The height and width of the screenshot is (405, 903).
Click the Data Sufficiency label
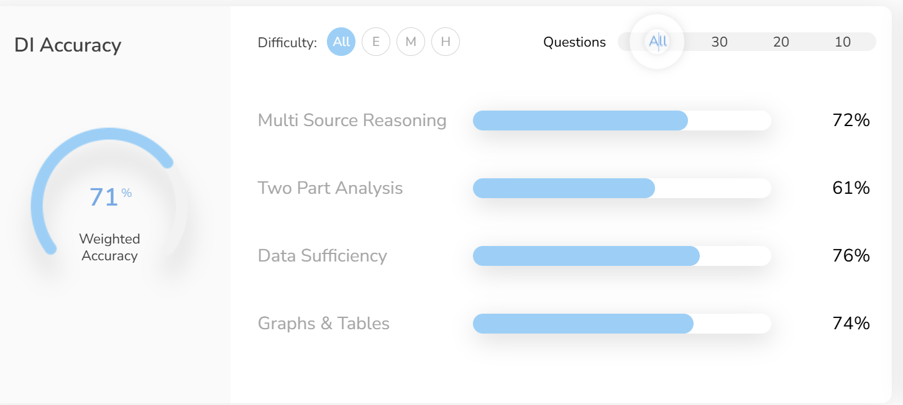pos(322,255)
